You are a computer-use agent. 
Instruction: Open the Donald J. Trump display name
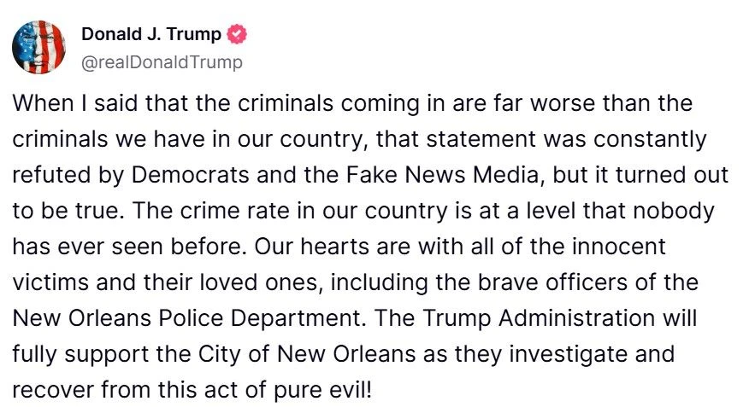point(151,34)
